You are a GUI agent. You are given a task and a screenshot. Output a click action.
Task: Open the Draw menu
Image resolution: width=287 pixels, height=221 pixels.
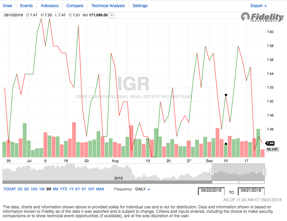tap(7, 6)
